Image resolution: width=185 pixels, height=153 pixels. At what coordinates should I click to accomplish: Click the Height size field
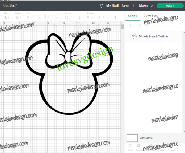(52, 17)
